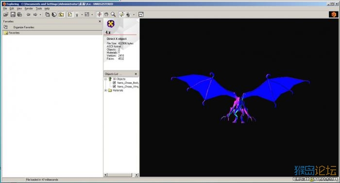Open the Tools menu

(39, 8)
